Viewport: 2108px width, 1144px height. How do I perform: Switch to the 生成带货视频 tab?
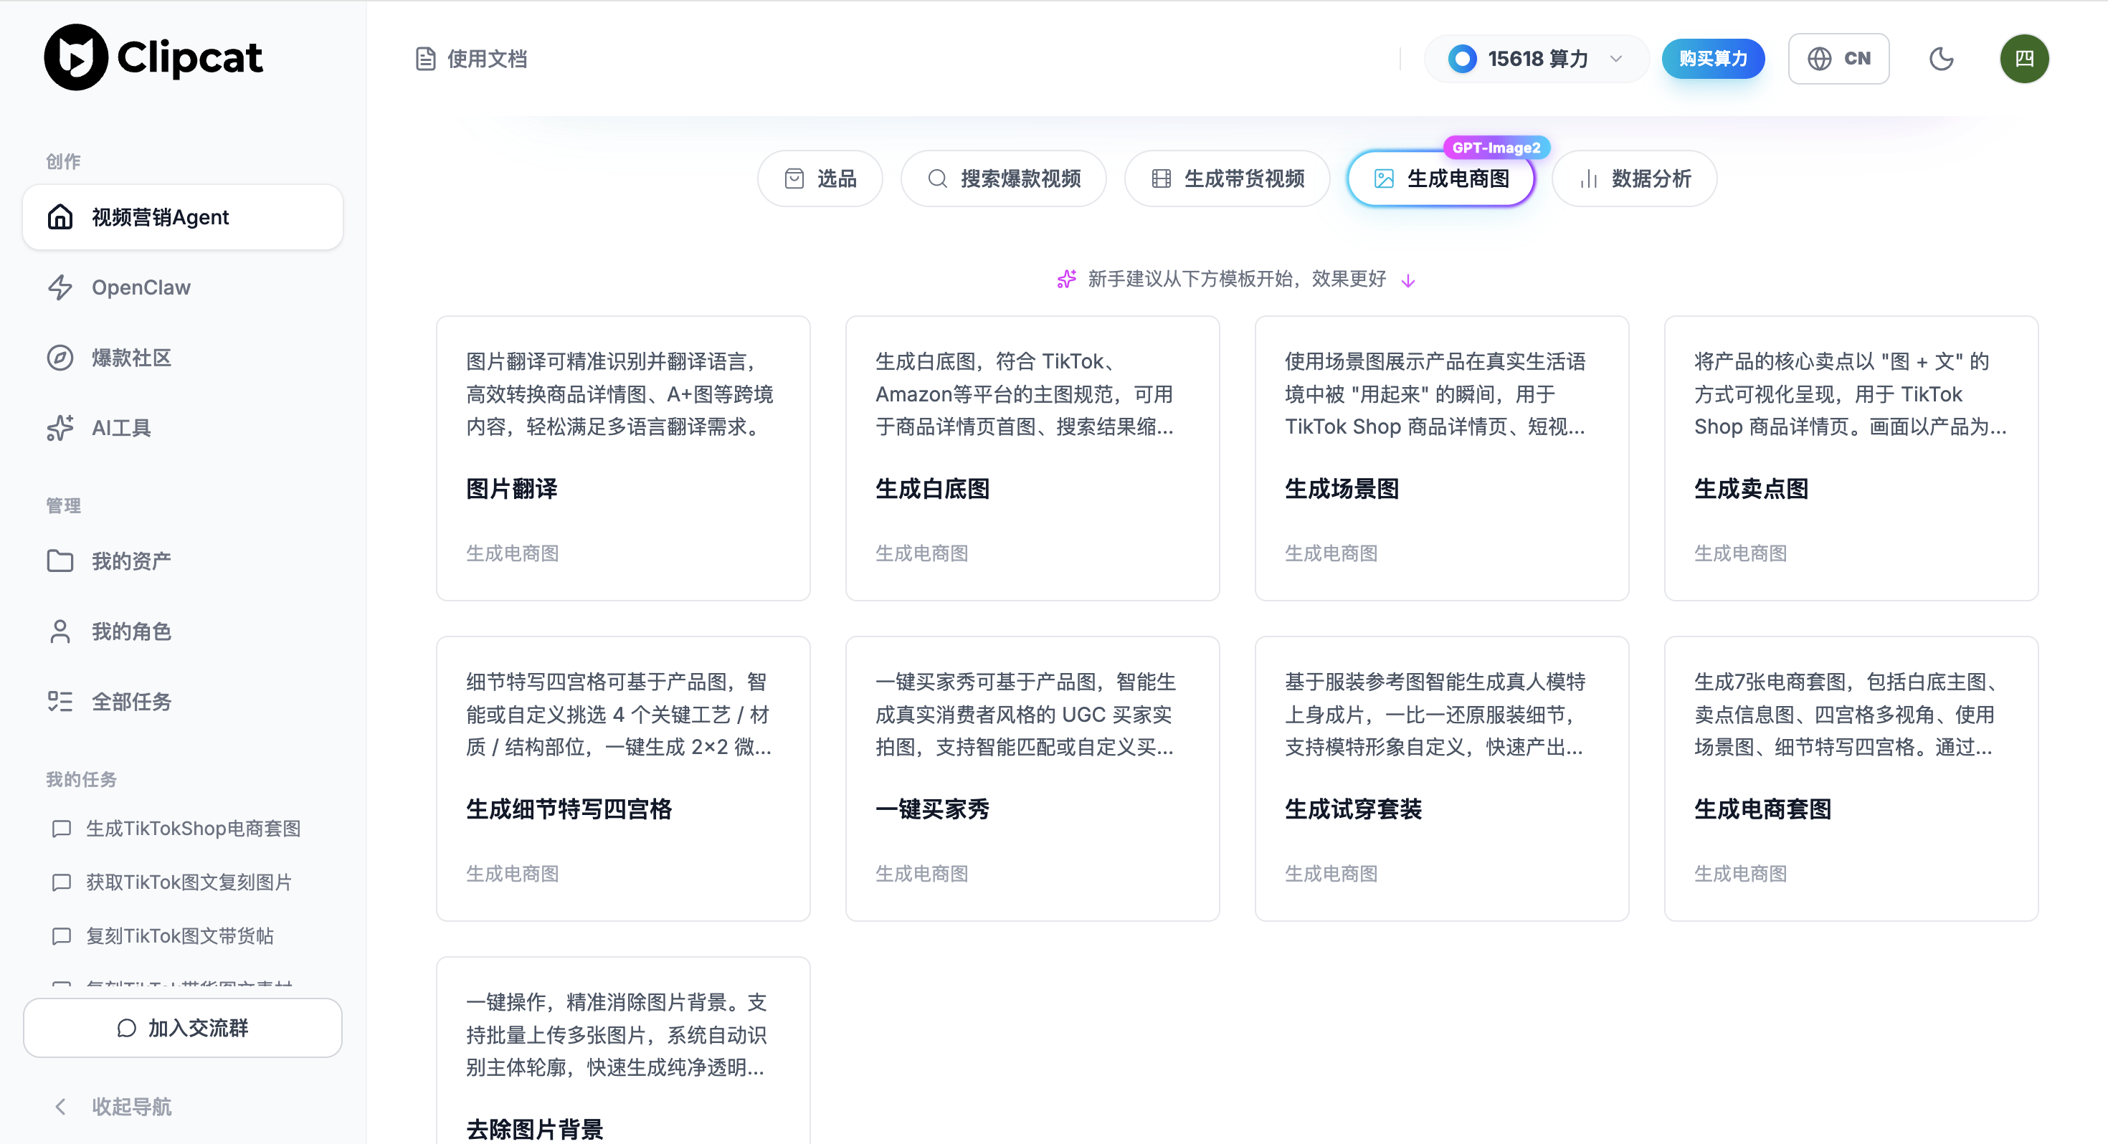click(x=1227, y=178)
